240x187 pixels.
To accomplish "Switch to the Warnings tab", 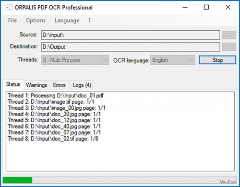I will pos(36,85).
